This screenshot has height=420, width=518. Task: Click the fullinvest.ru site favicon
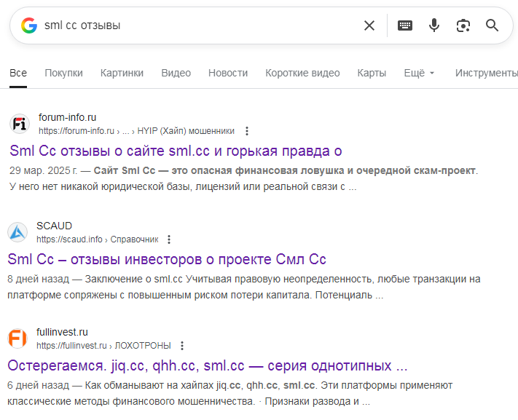17,338
